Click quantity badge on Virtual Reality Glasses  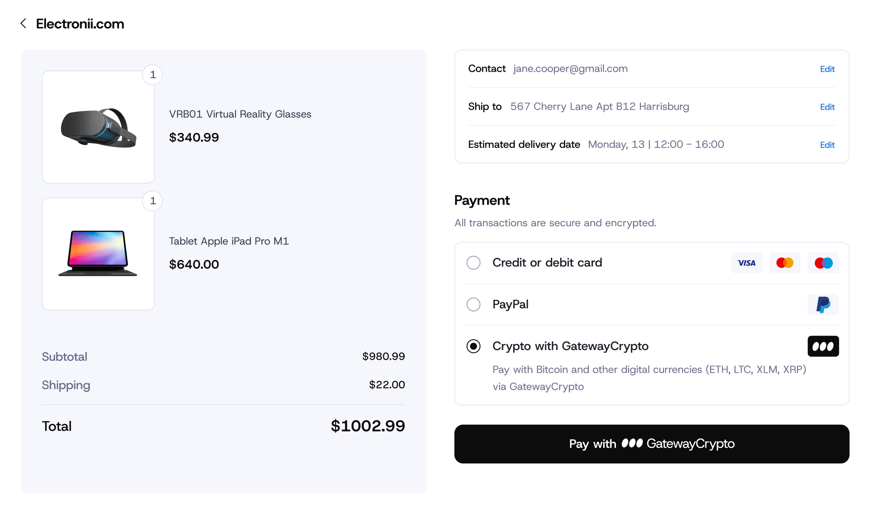click(153, 75)
